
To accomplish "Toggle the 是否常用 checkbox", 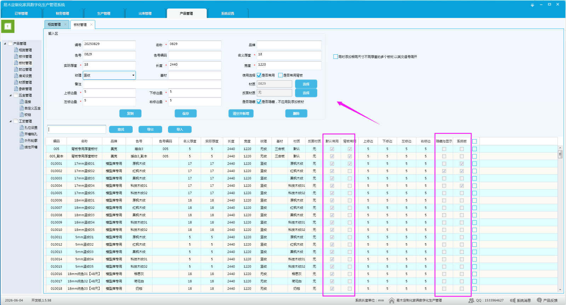I will point(259,75).
